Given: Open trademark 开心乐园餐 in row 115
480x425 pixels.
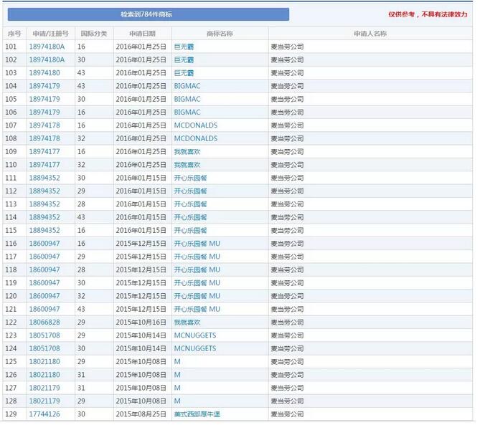Looking at the screenshot, I should pos(190,231).
